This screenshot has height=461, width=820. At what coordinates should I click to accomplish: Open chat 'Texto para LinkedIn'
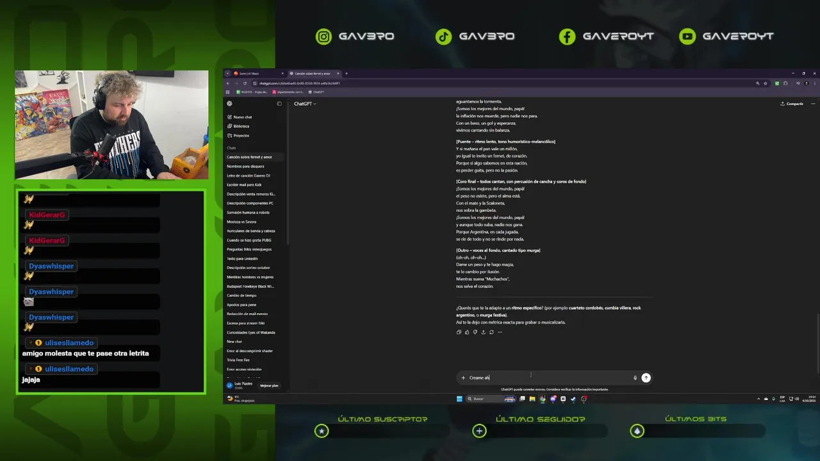pyautogui.click(x=242, y=259)
